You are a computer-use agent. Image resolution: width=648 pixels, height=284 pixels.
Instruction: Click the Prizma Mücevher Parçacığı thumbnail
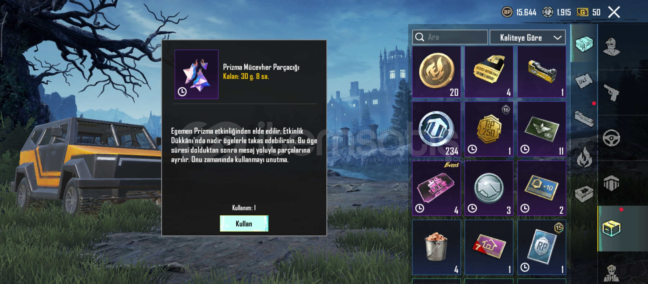pyautogui.click(x=197, y=74)
